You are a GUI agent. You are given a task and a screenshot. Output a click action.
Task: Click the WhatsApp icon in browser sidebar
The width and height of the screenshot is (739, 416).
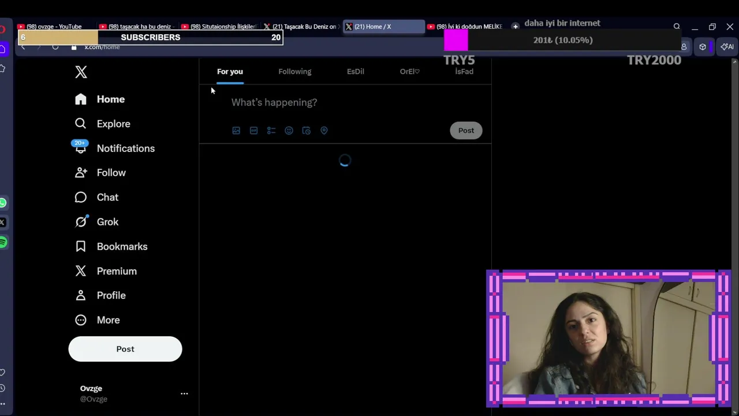[3, 203]
